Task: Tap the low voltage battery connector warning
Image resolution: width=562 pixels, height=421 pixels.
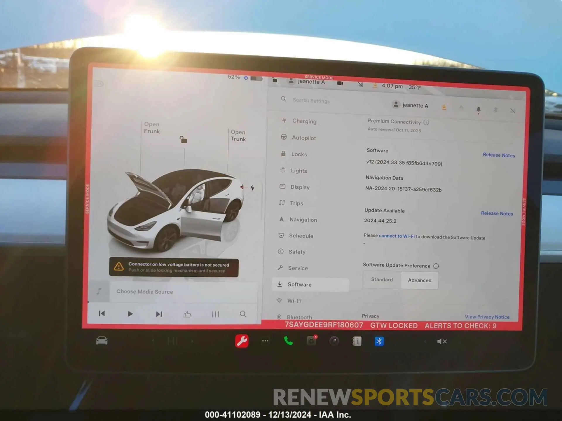Action: [x=174, y=267]
